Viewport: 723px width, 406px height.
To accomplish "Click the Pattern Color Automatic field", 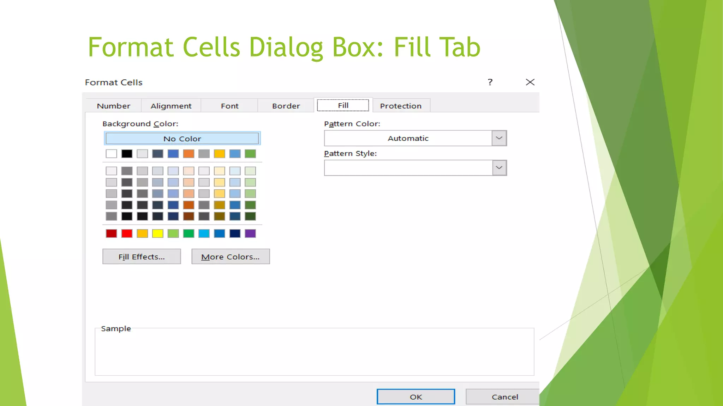I will pyautogui.click(x=408, y=138).
